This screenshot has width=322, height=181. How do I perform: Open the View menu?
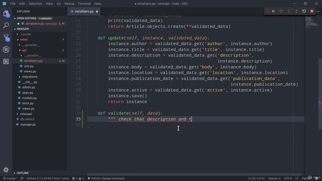pyautogui.click(x=49, y=4)
